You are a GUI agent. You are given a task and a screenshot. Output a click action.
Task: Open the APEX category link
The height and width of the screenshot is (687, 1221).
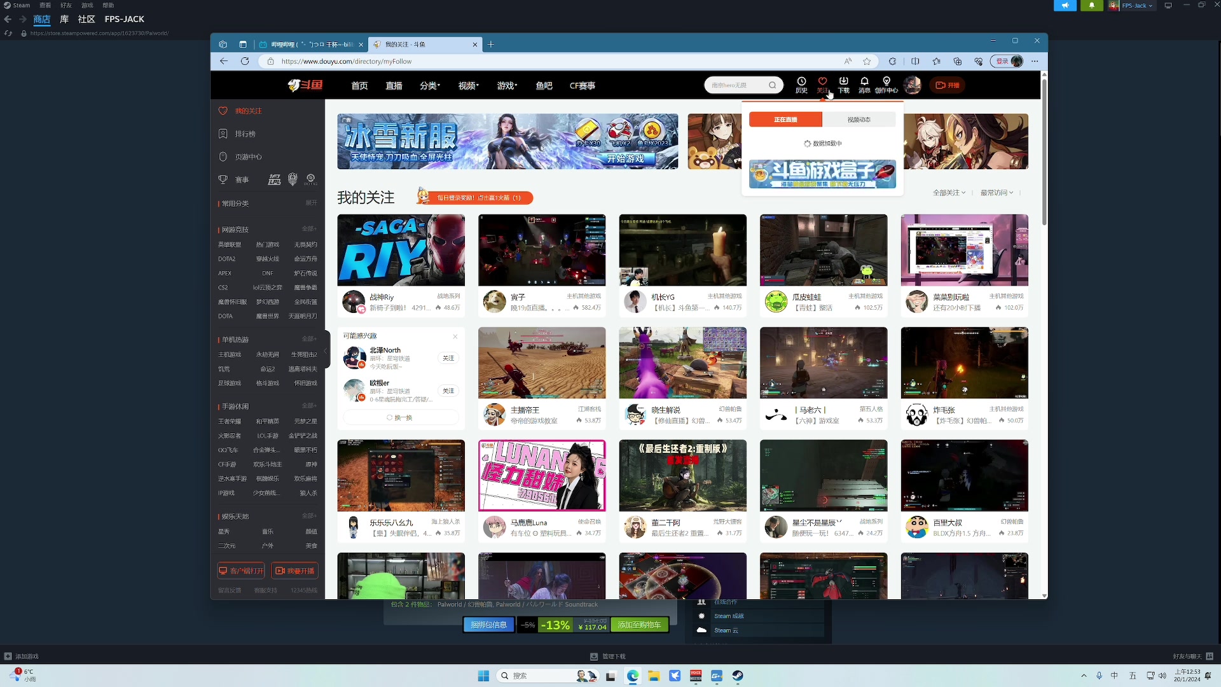(225, 274)
